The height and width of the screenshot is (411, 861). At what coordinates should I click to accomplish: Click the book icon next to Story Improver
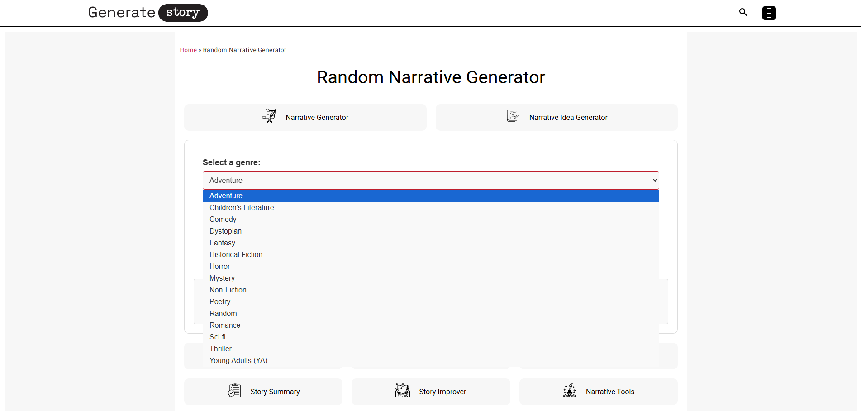pyautogui.click(x=402, y=390)
